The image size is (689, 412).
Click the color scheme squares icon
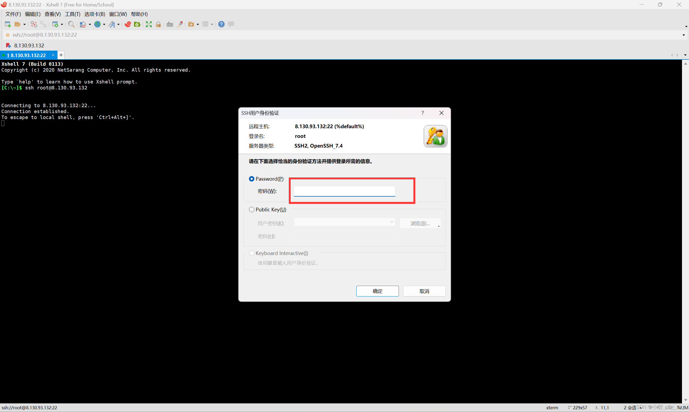[x=83, y=24]
